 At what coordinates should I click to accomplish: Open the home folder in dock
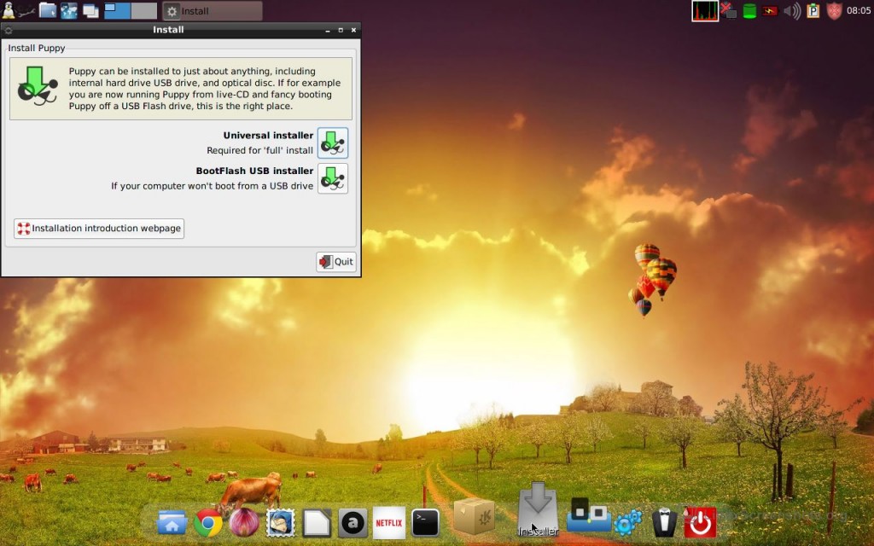(x=172, y=522)
